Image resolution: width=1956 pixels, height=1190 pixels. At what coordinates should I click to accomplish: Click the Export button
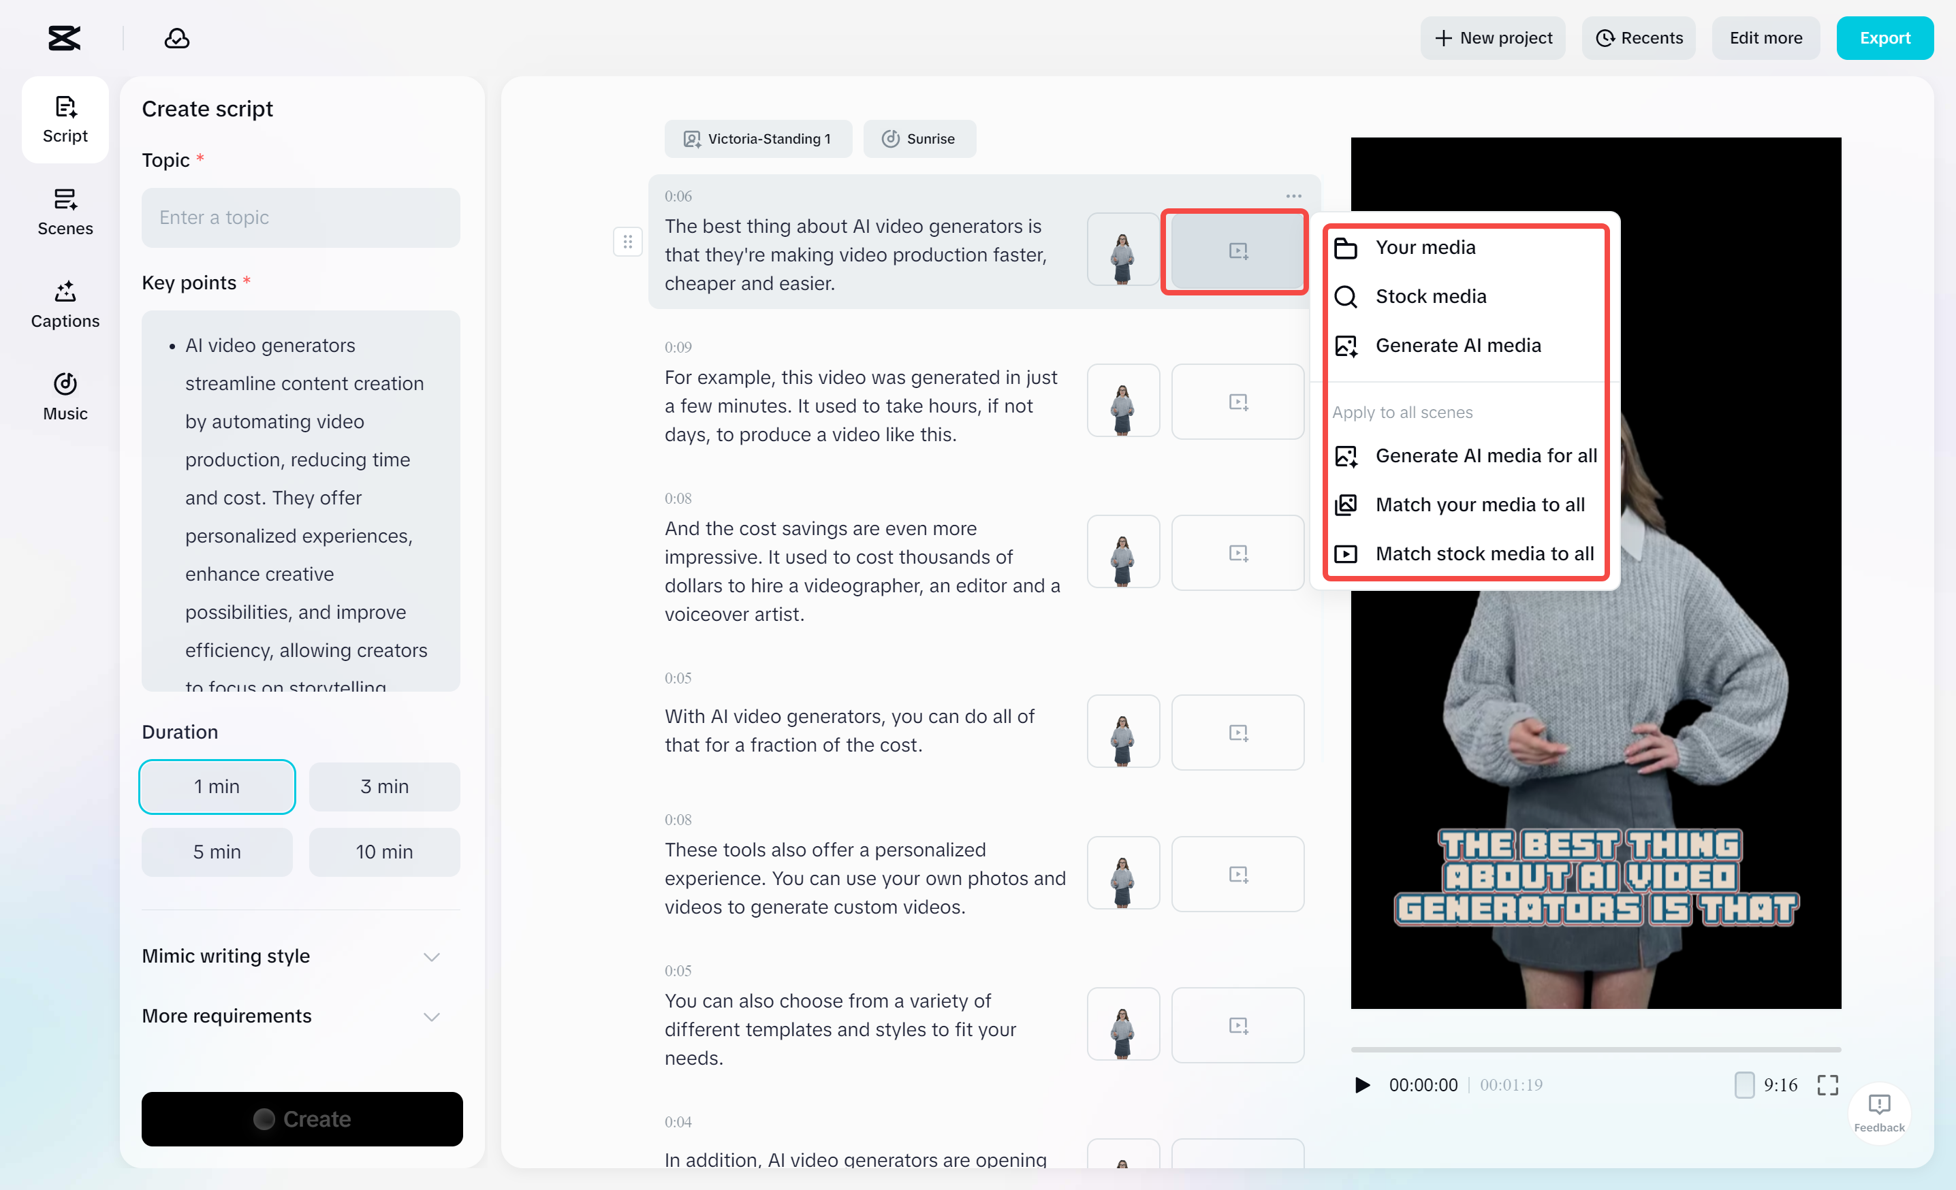[x=1884, y=38]
